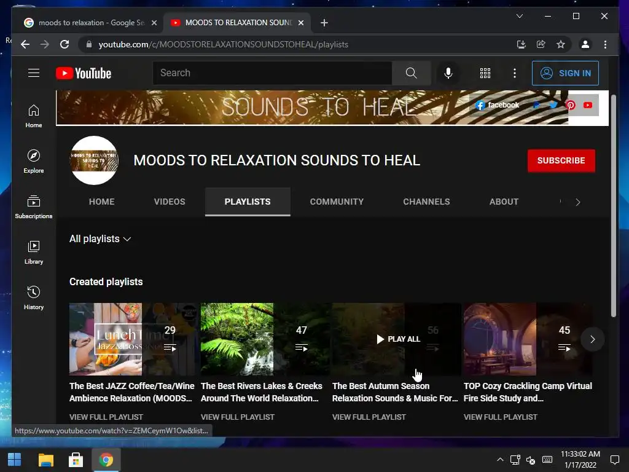Switch to the VIDEOS channel tab
This screenshot has width=629, height=472.
pos(170,202)
